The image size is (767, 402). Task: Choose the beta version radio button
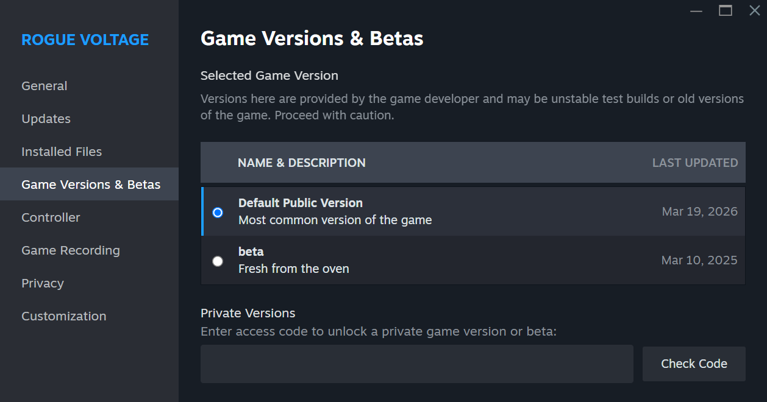point(218,261)
